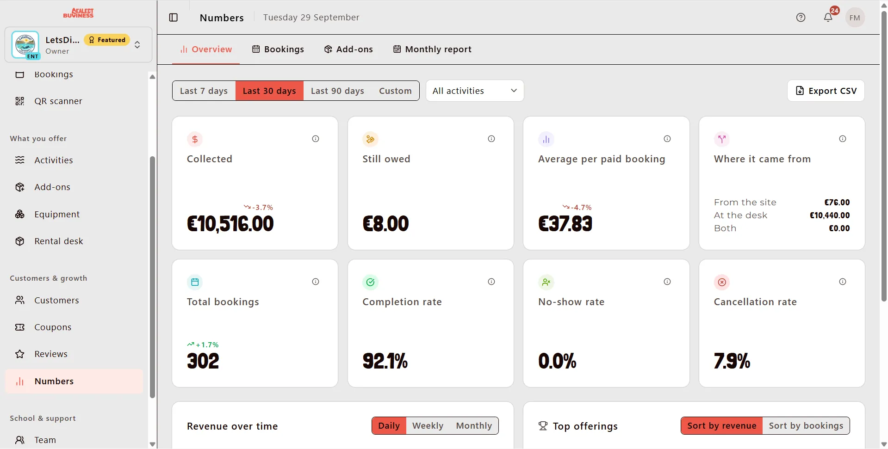This screenshot has height=449, width=888.
Task: Sort top offerings by revenue
Action: tap(721, 426)
